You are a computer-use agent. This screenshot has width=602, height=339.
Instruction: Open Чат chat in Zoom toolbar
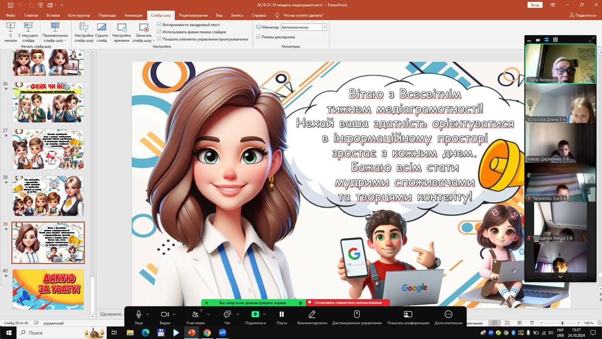coord(227,317)
